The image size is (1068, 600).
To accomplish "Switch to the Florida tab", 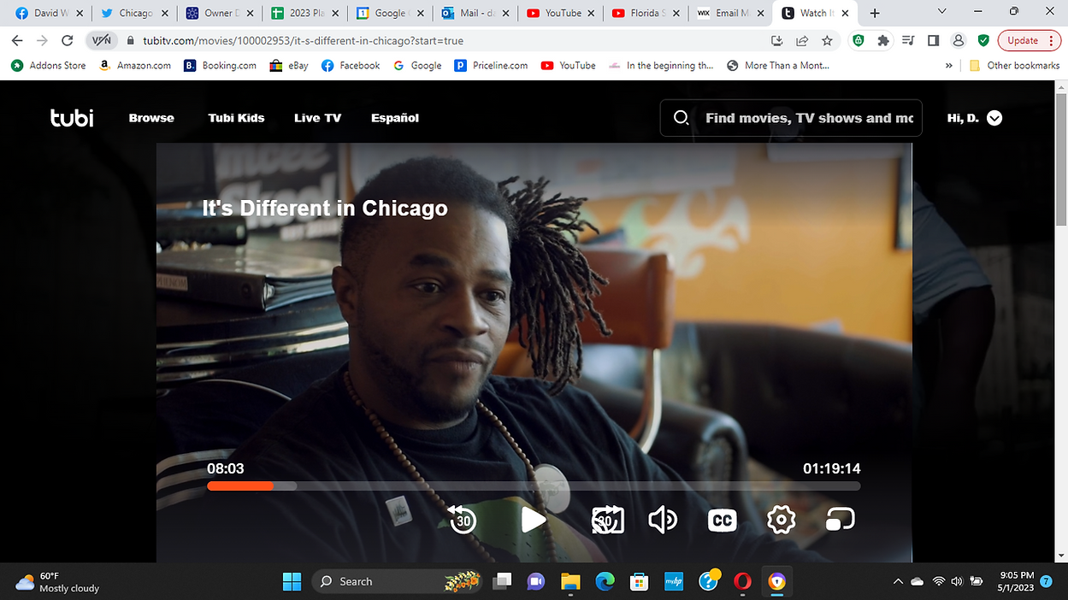I will [645, 13].
